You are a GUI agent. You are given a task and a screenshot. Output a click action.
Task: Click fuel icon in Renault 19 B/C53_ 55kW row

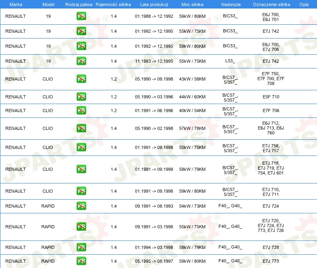click(x=81, y=31)
